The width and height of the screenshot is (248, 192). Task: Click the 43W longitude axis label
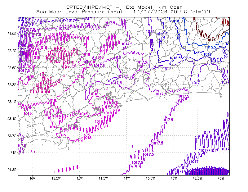pos(174,178)
